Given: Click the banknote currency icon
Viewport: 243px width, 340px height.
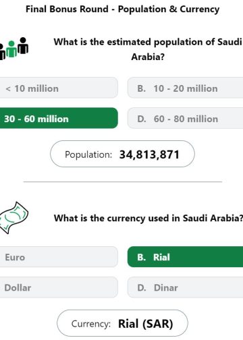Looking at the screenshot, I should pyautogui.click(x=14, y=217).
